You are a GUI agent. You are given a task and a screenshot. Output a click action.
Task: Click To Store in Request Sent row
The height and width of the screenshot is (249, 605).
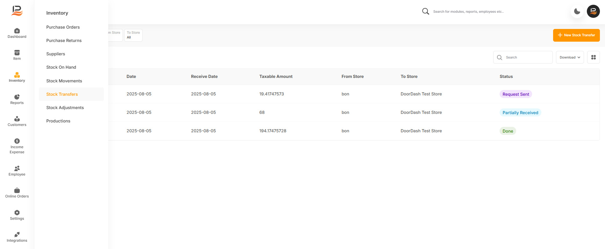coord(421,94)
